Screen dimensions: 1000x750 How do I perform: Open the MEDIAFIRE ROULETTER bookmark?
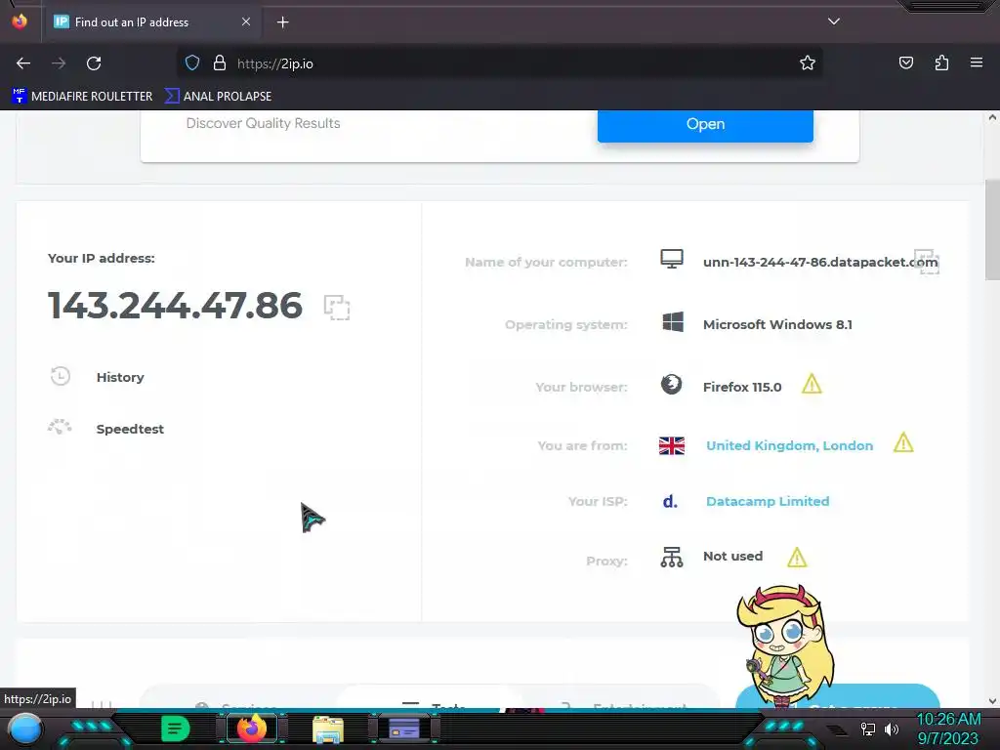tap(82, 97)
